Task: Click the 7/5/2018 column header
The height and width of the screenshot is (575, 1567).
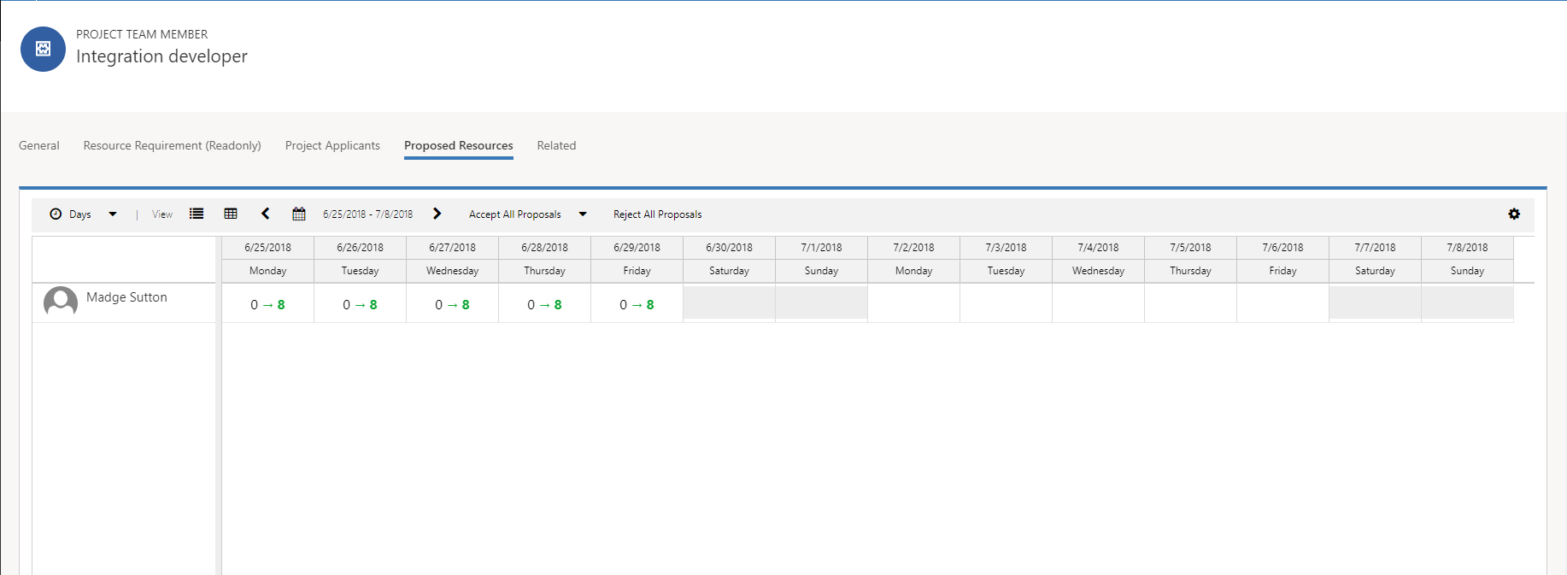Action: click(x=1190, y=248)
